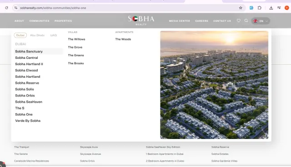Screen dimensions: 291x167
Task: Expand the Communities menu
Action: [40, 21]
